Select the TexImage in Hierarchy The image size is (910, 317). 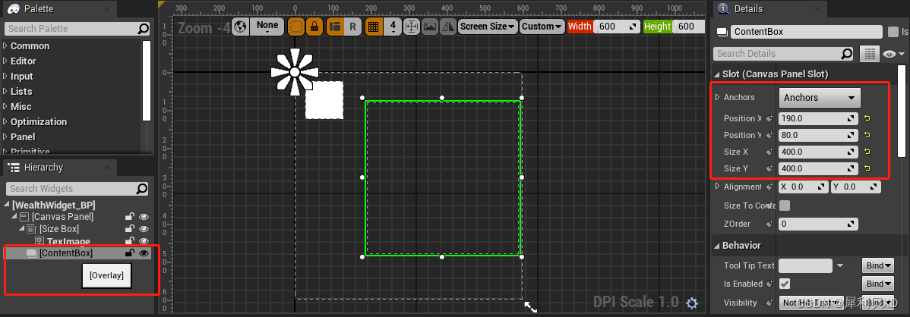pos(68,241)
